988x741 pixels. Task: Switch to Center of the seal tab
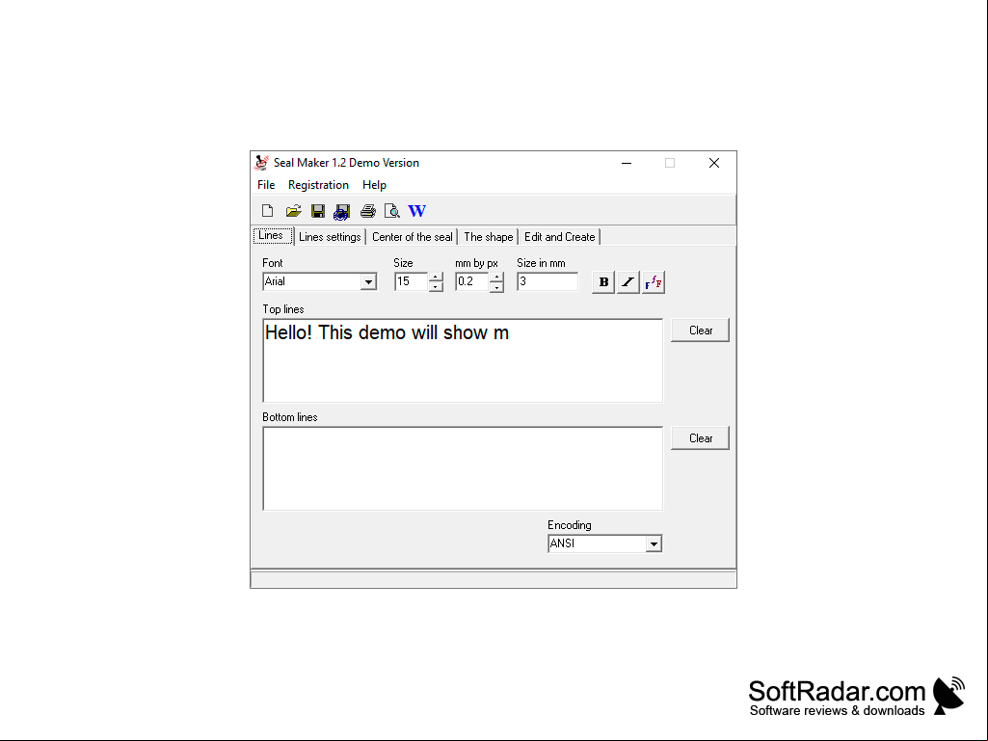[413, 237]
